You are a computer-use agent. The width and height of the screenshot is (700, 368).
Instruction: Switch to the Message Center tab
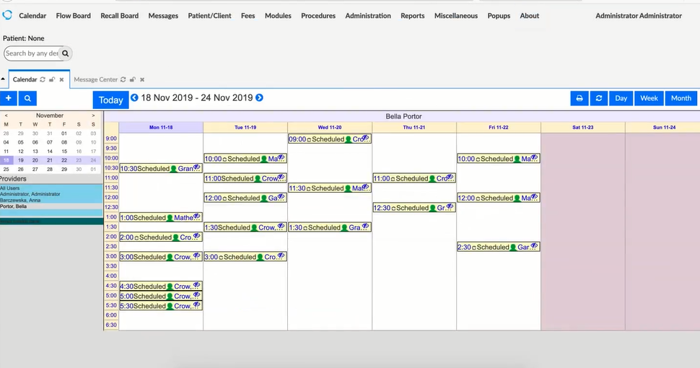tap(95, 79)
